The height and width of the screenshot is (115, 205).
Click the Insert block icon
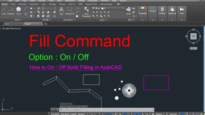coord(128,11)
